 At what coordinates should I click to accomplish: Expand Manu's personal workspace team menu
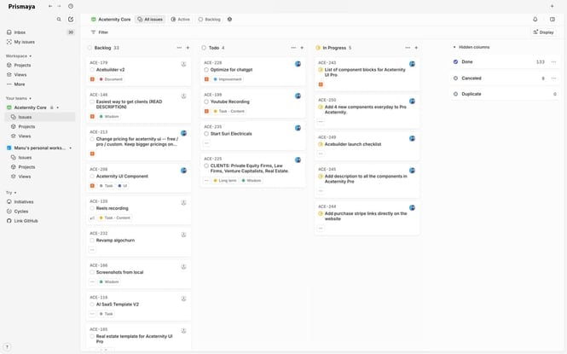point(70,148)
